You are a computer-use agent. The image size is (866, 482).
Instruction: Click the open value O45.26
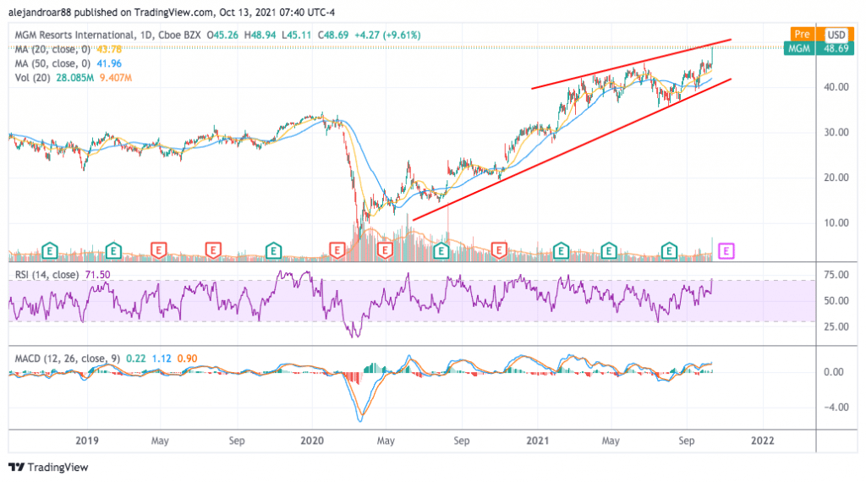[x=222, y=35]
